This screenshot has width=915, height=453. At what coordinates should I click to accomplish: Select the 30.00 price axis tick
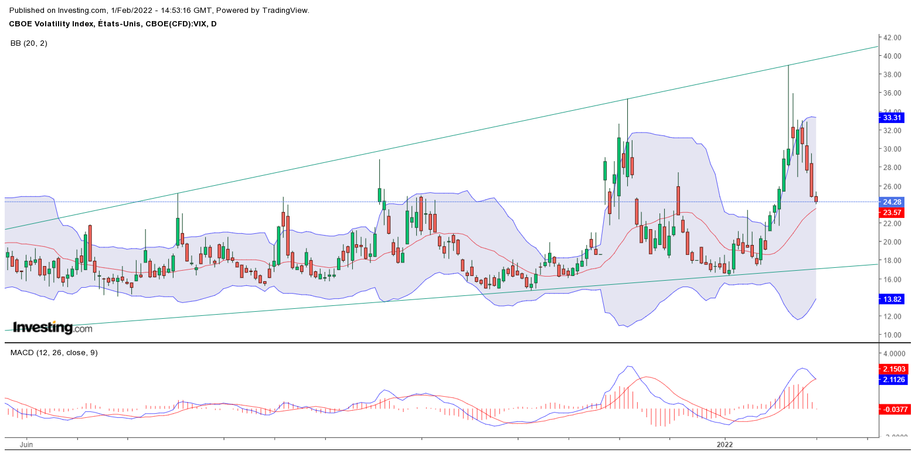(892, 149)
